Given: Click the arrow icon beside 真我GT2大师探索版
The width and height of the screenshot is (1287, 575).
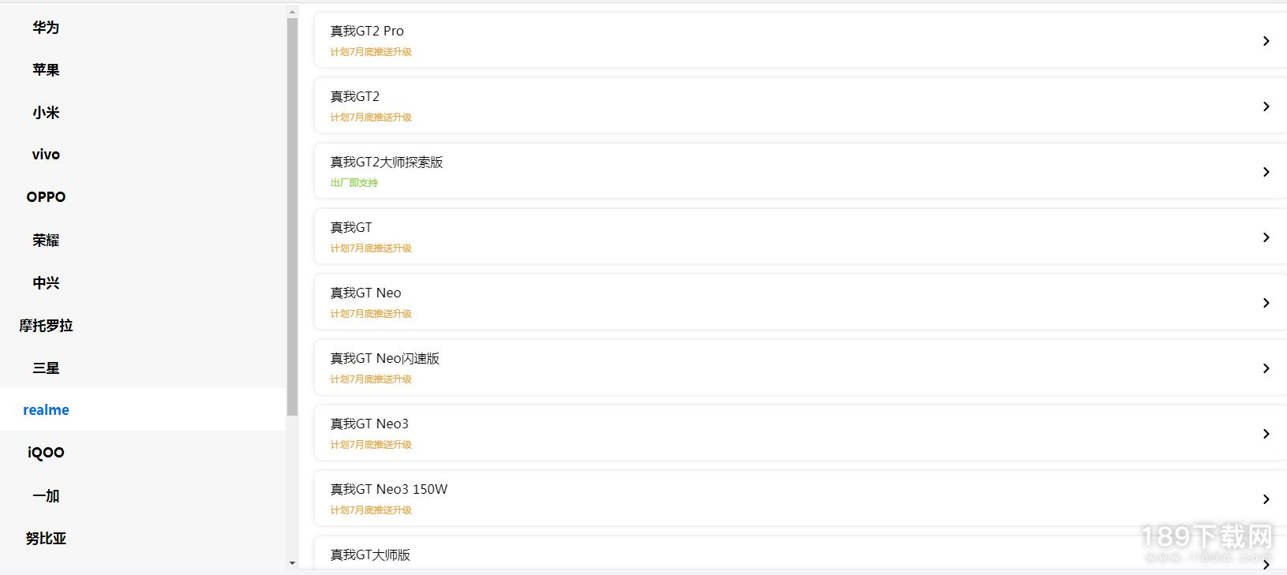Looking at the screenshot, I should 1266,172.
